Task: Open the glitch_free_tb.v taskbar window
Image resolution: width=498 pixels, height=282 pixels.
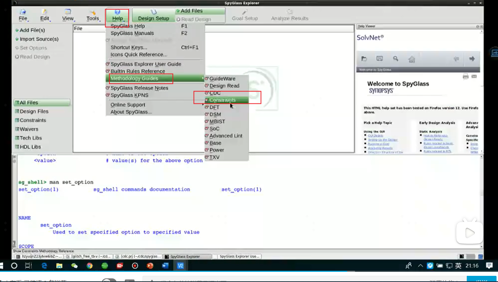Action: pos(88,257)
